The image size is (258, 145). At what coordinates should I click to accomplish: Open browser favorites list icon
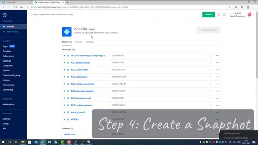tap(236, 7)
